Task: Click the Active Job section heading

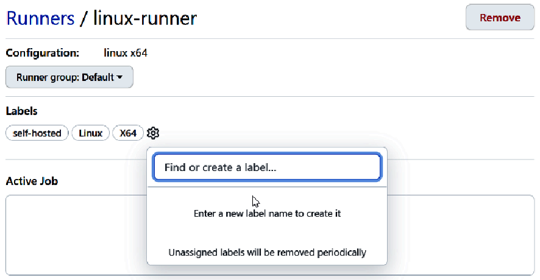Action: (32, 181)
